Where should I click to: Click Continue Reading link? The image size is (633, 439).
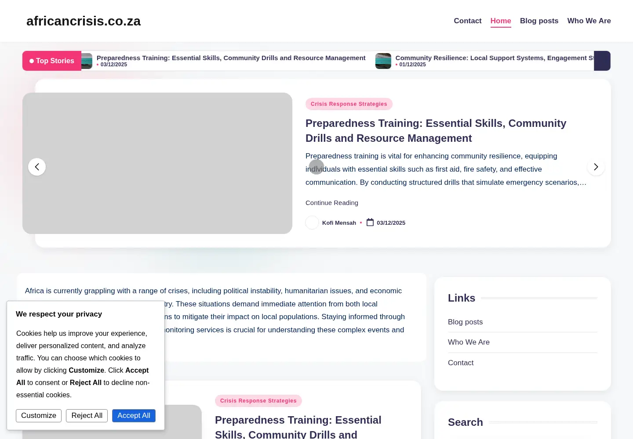332,203
